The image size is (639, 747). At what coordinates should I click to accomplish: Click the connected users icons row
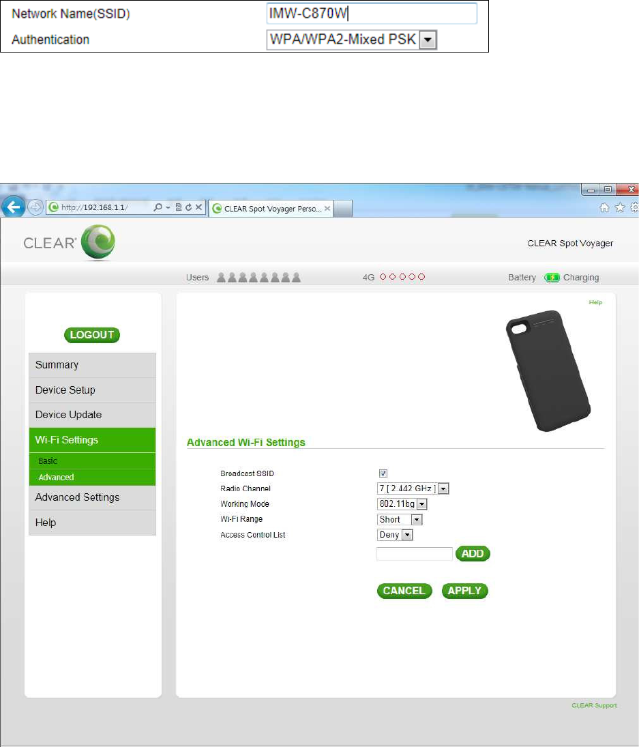pyautogui.click(x=258, y=277)
